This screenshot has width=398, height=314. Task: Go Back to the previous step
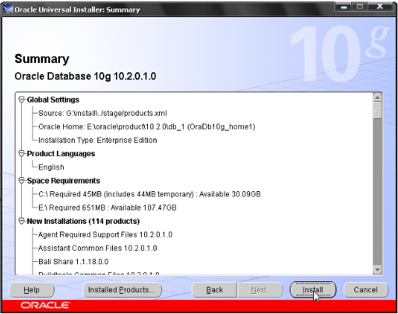click(x=214, y=290)
